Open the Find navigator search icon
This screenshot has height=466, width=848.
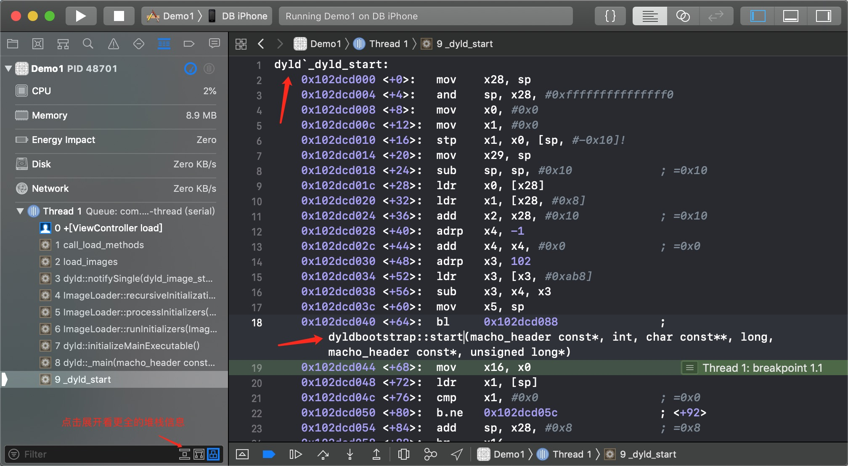point(88,44)
